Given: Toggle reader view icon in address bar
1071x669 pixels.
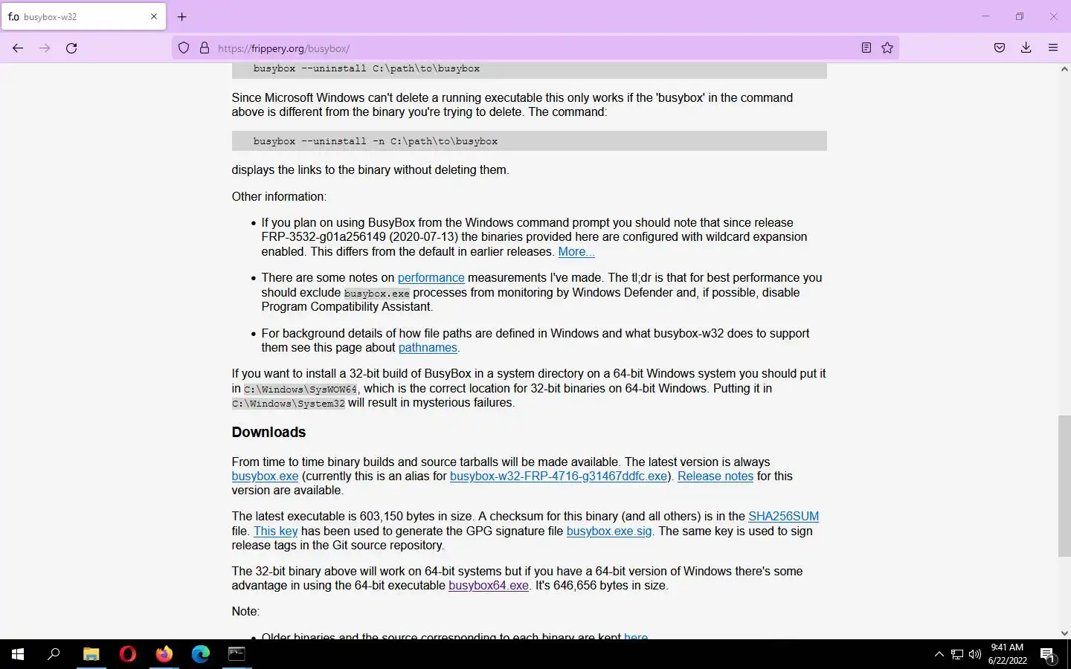Looking at the screenshot, I should 866,48.
